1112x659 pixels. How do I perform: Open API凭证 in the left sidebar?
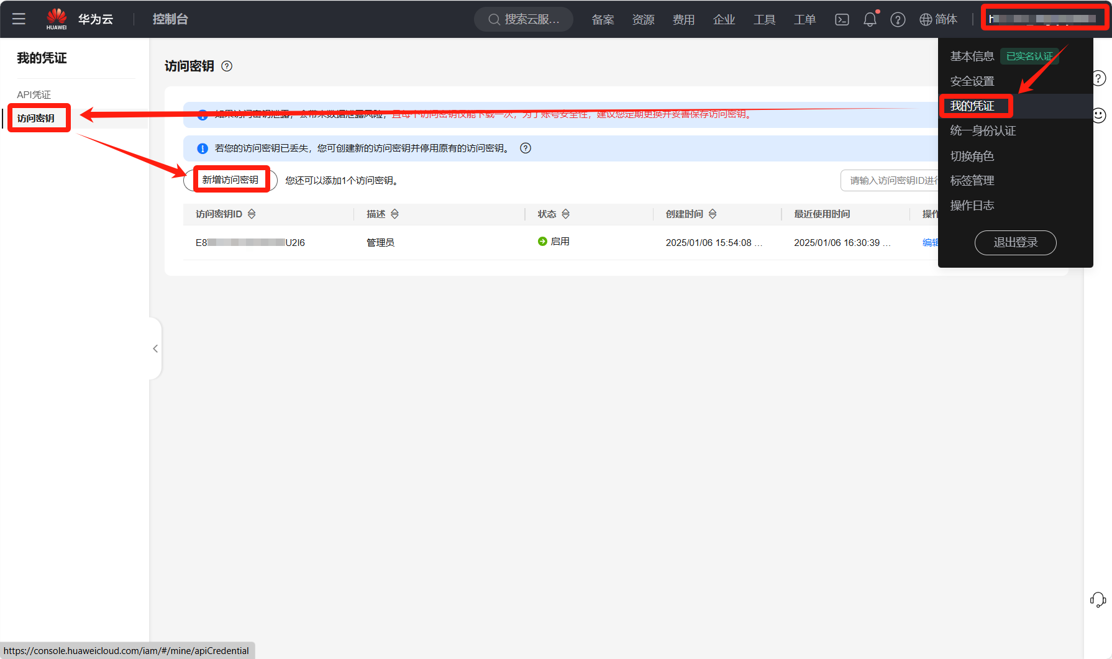pyautogui.click(x=34, y=95)
